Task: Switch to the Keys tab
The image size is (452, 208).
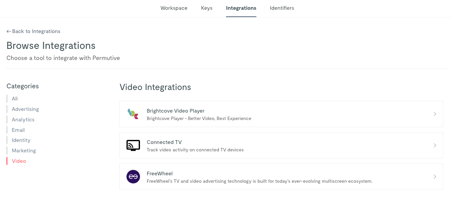Action: (207, 8)
